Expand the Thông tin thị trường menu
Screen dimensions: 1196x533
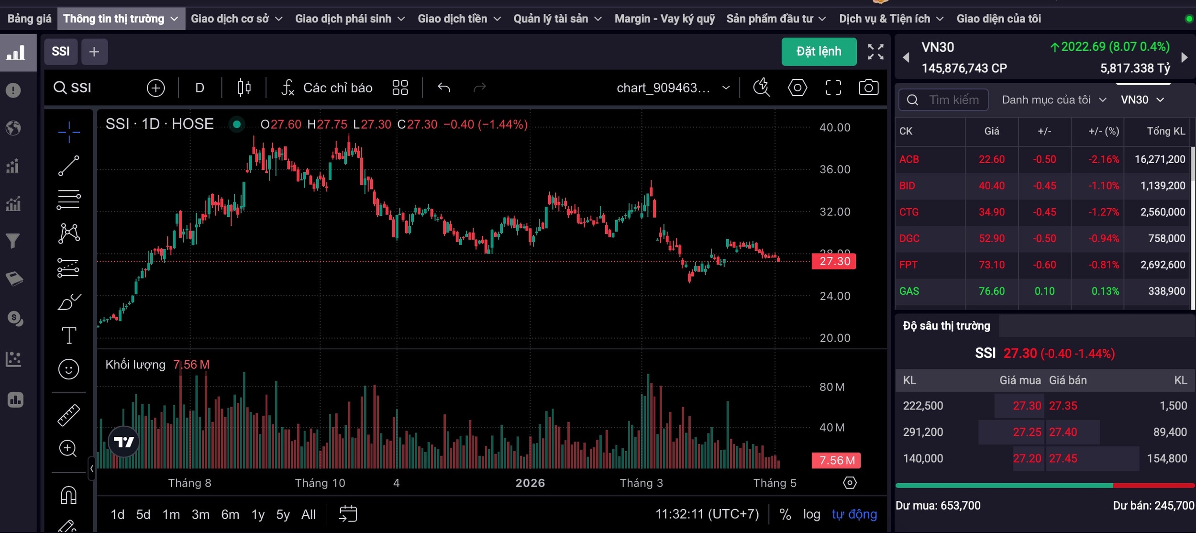[x=121, y=19]
